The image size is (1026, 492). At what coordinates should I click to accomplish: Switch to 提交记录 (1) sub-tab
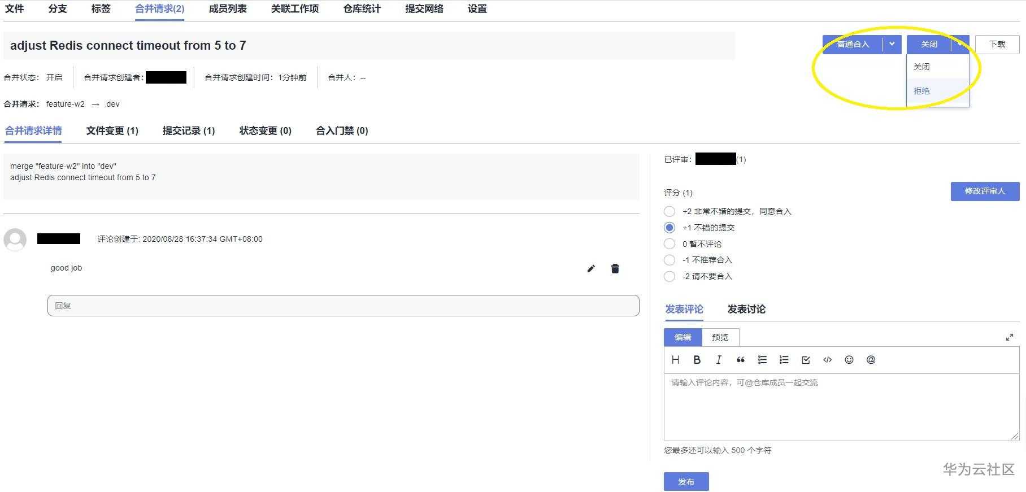pos(189,131)
